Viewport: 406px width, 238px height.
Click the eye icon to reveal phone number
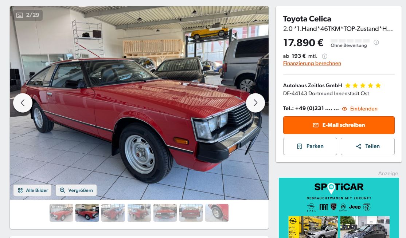tap(344, 109)
